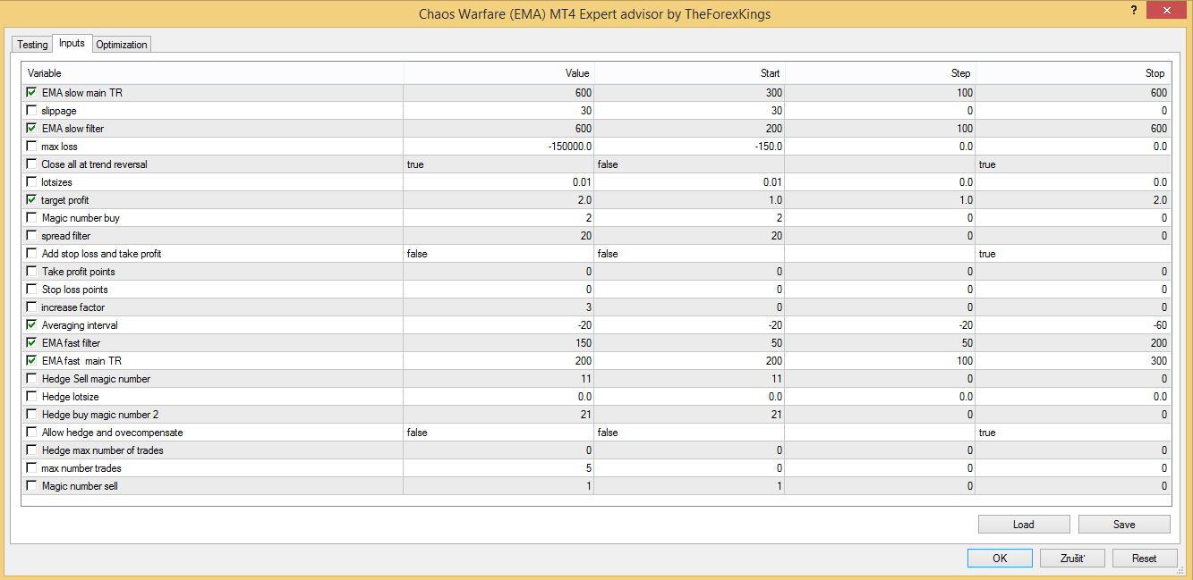Tick Allow hedge and ovecompensate checkbox
Image resolution: width=1193 pixels, height=580 pixels.
click(32, 433)
